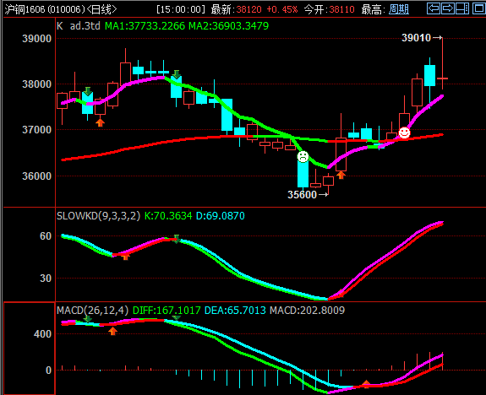Click the orange arrow below MACD 400 line
Screen dimensions: 486x395
click(112, 331)
